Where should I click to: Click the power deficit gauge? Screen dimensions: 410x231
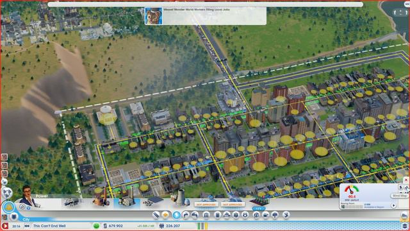tap(352, 190)
